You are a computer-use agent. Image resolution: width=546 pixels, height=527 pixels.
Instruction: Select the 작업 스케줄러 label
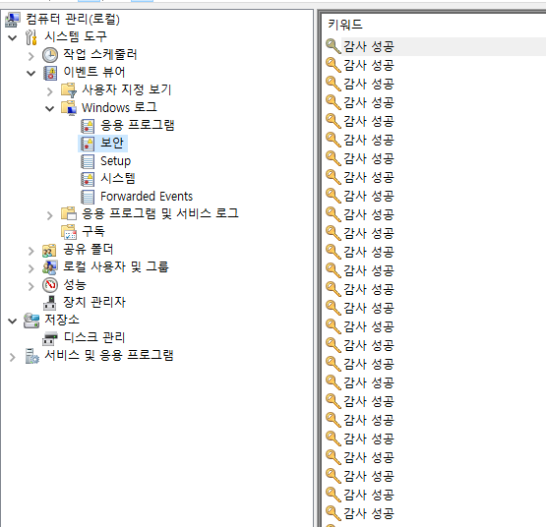[x=100, y=54]
